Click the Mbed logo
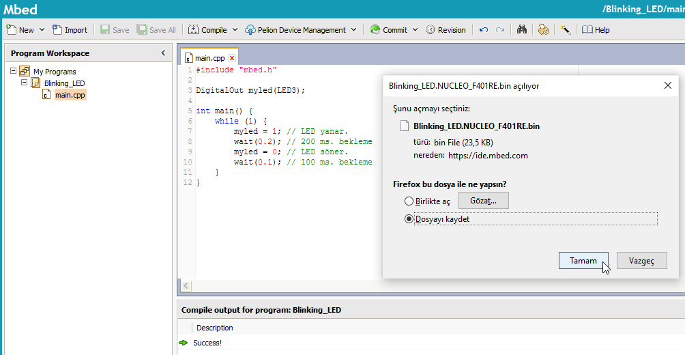The width and height of the screenshot is (685, 355). pyautogui.click(x=20, y=9)
